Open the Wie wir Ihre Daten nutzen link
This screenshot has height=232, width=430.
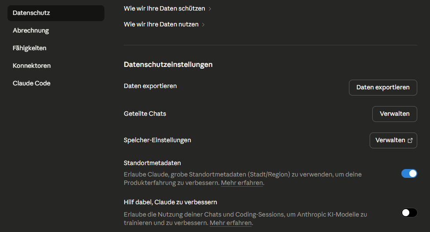click(161, 24)
